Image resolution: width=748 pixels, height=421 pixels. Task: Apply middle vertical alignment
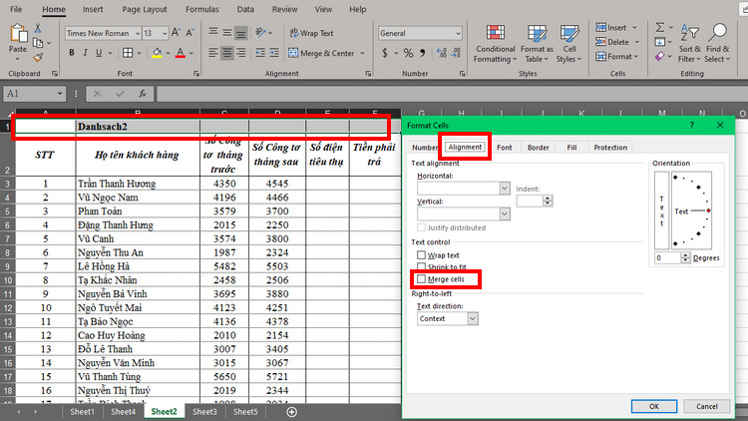227,33
